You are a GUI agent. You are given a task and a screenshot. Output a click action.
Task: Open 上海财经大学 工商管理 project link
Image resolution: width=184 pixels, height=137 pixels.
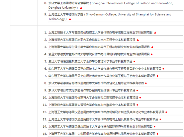point(93,97)
